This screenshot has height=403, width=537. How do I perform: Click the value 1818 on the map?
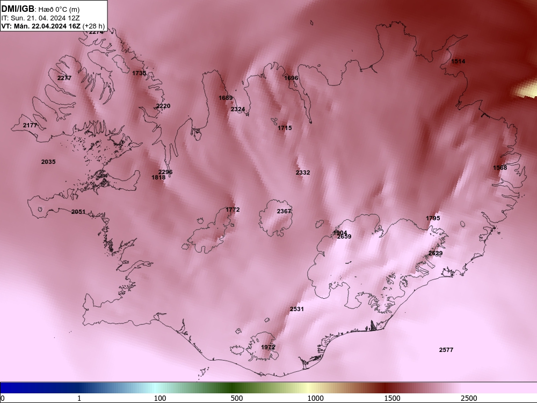click(158, 177)
